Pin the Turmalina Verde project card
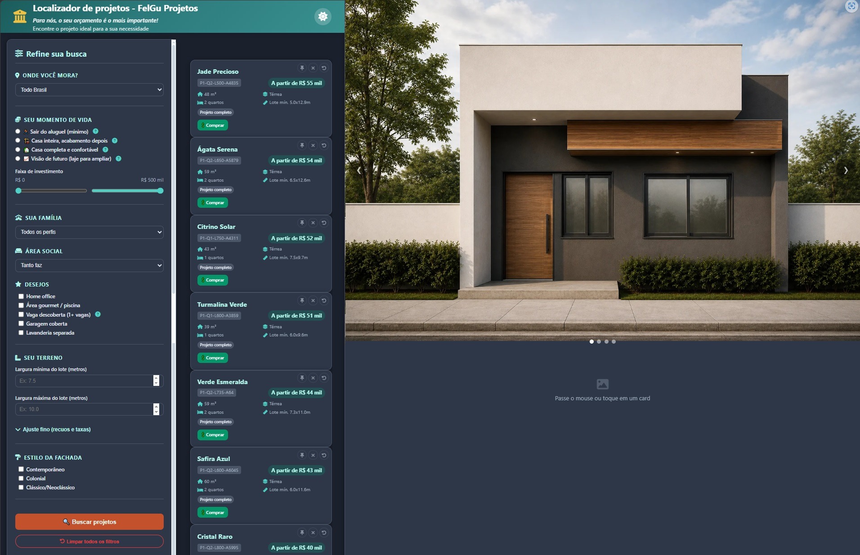The image size is (860, 555). tap(302, 300)
